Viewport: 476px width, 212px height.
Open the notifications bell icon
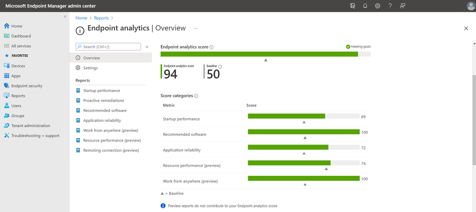[x=365, y=6]
